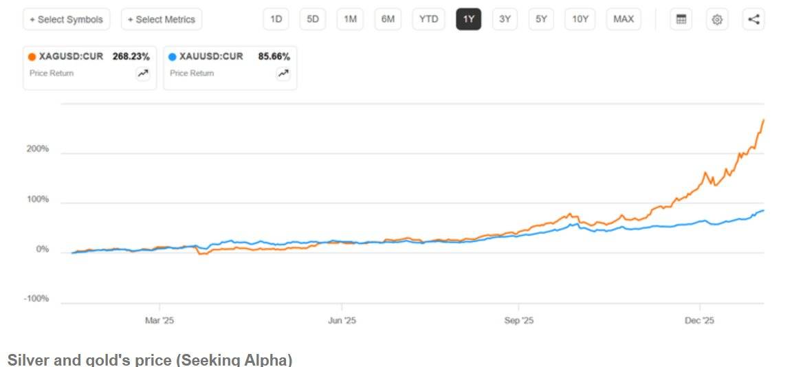Select the 5D time range

tap(313, 19)
